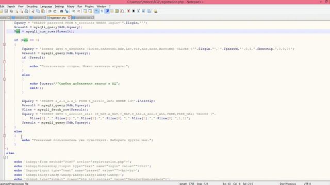
Task: Toggle the Indent guide icon
Action: click(107, 11)
